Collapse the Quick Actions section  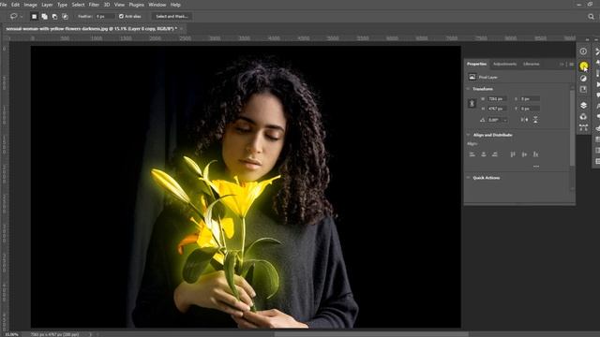468,178
